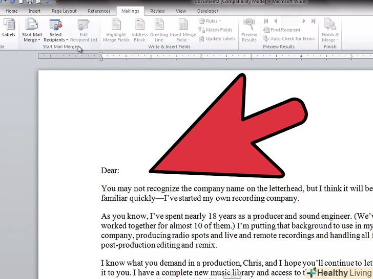Go to last record
This screenshot has width=373, height=279.
313,21
